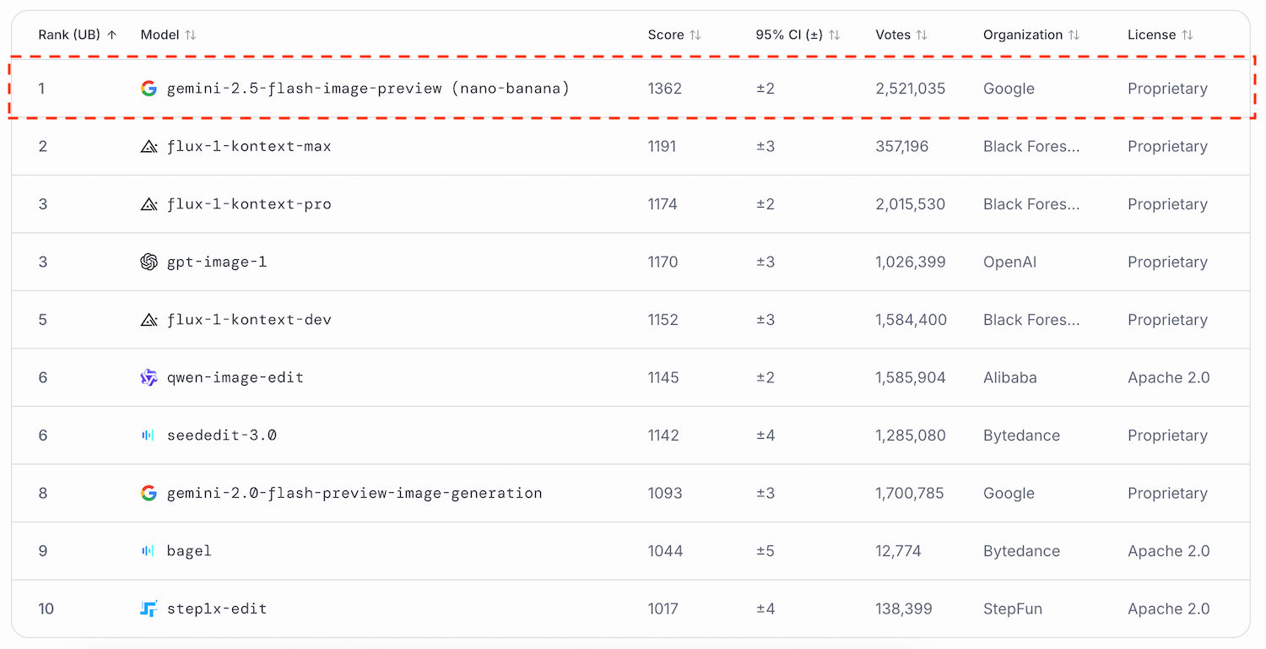Click the vote count 357,196
1266x649 pixels.
tap(902, 146)
